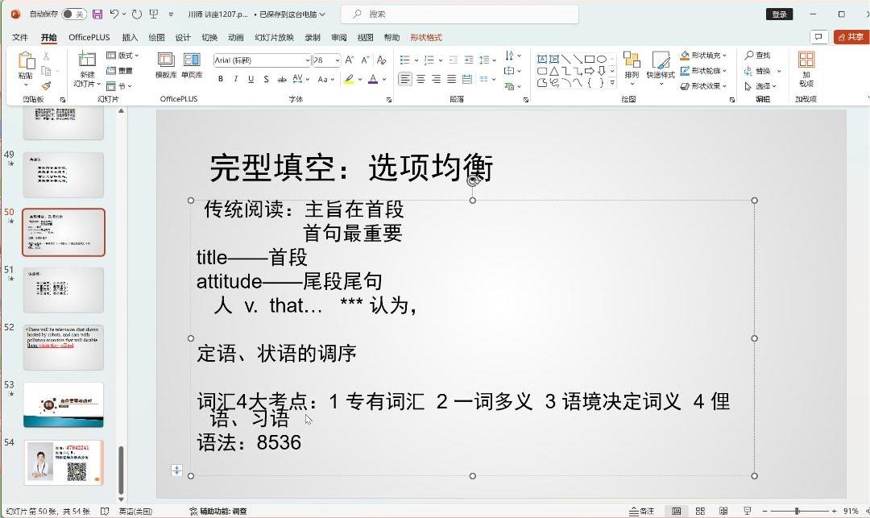
Task: Expand the Arial font name dropdown
Action: (x=307, y=60)
